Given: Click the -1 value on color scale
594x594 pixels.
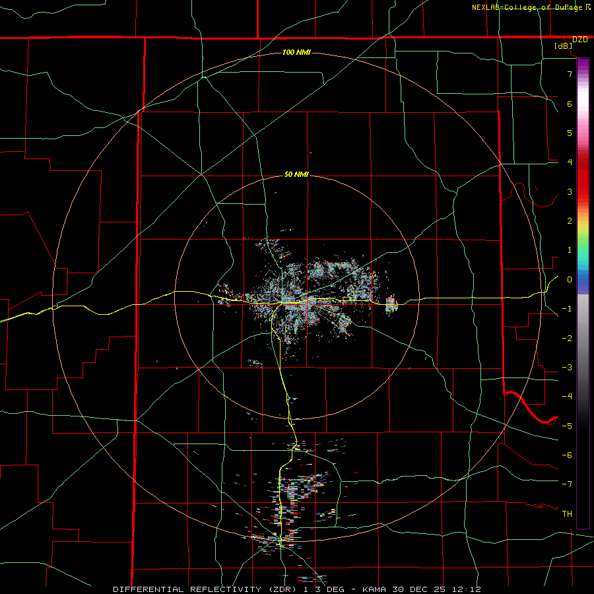Looking at the screenshot, I should tap(567, 309).
